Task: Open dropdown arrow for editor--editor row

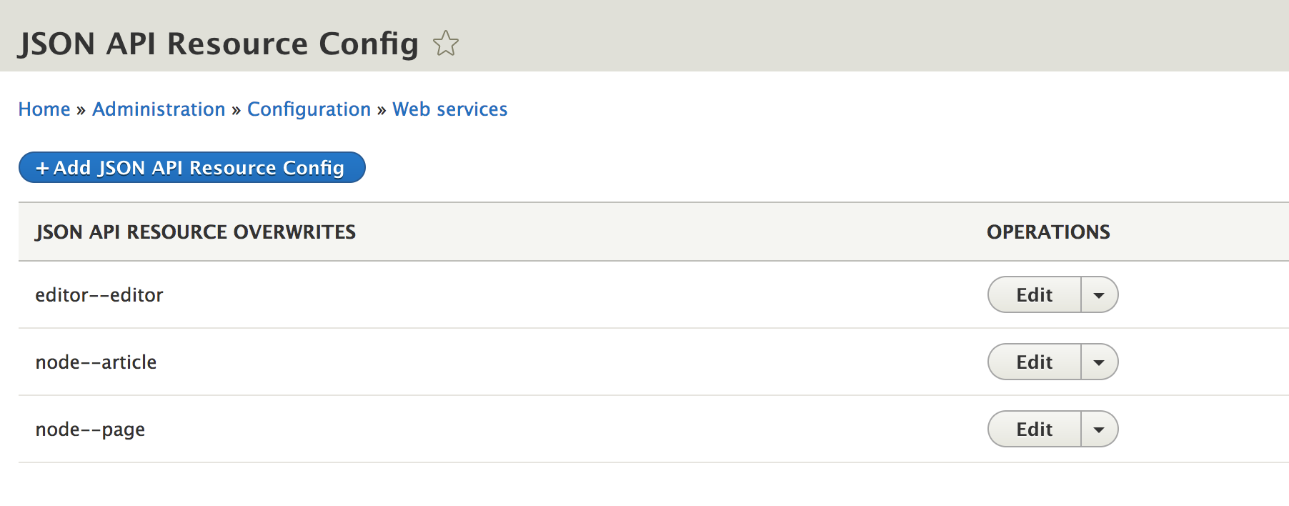Action: point(1099,295)
